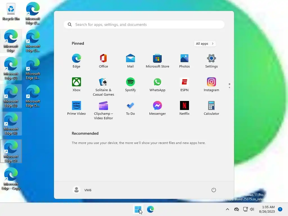This screenshot has height=216, width=288.
Task: Click the network icon in system tray
Action: click(x=245, y=209)
